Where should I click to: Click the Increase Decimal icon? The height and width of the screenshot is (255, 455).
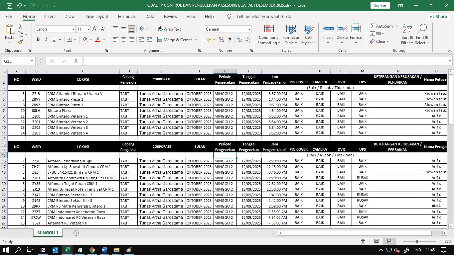pyautogui.click(x=239, y=40)
